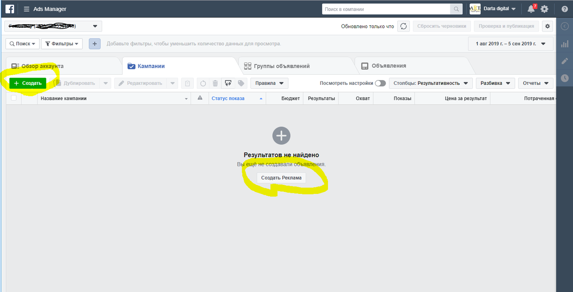This screenshot has width=573, height=292.
Task: Click the plus add-filter button
Action: pos(95,44)
